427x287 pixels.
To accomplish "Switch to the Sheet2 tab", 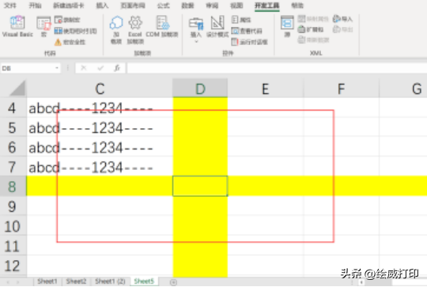I will (76, 281).
